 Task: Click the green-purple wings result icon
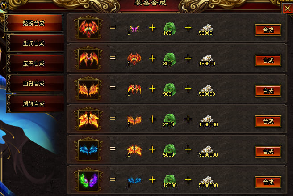pyautogui.click(x=88, y=180)
